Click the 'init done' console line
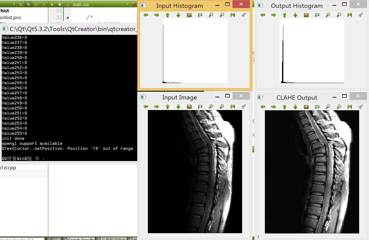Image resolution: width=369 pixels, height=240 pixels. [x=13, y=138]
